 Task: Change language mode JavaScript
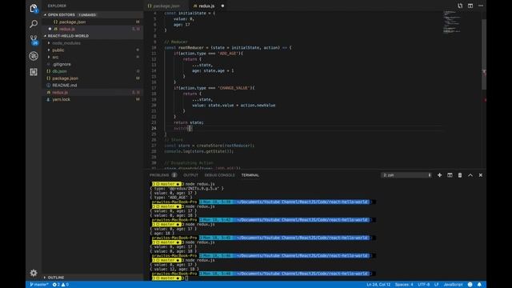(453, 285)
